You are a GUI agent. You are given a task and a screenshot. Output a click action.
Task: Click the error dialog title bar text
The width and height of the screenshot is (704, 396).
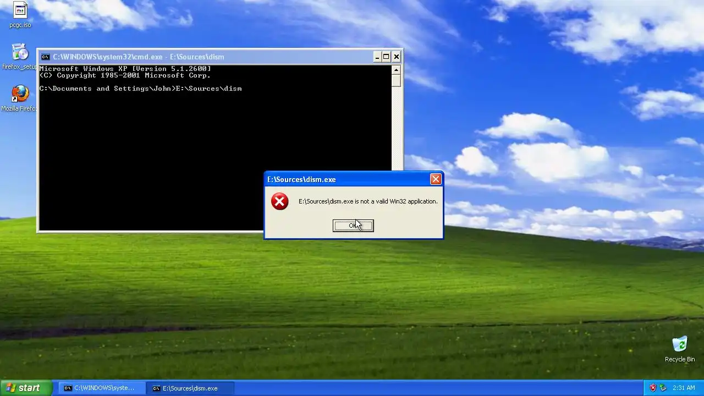click(x=301, y=179)
